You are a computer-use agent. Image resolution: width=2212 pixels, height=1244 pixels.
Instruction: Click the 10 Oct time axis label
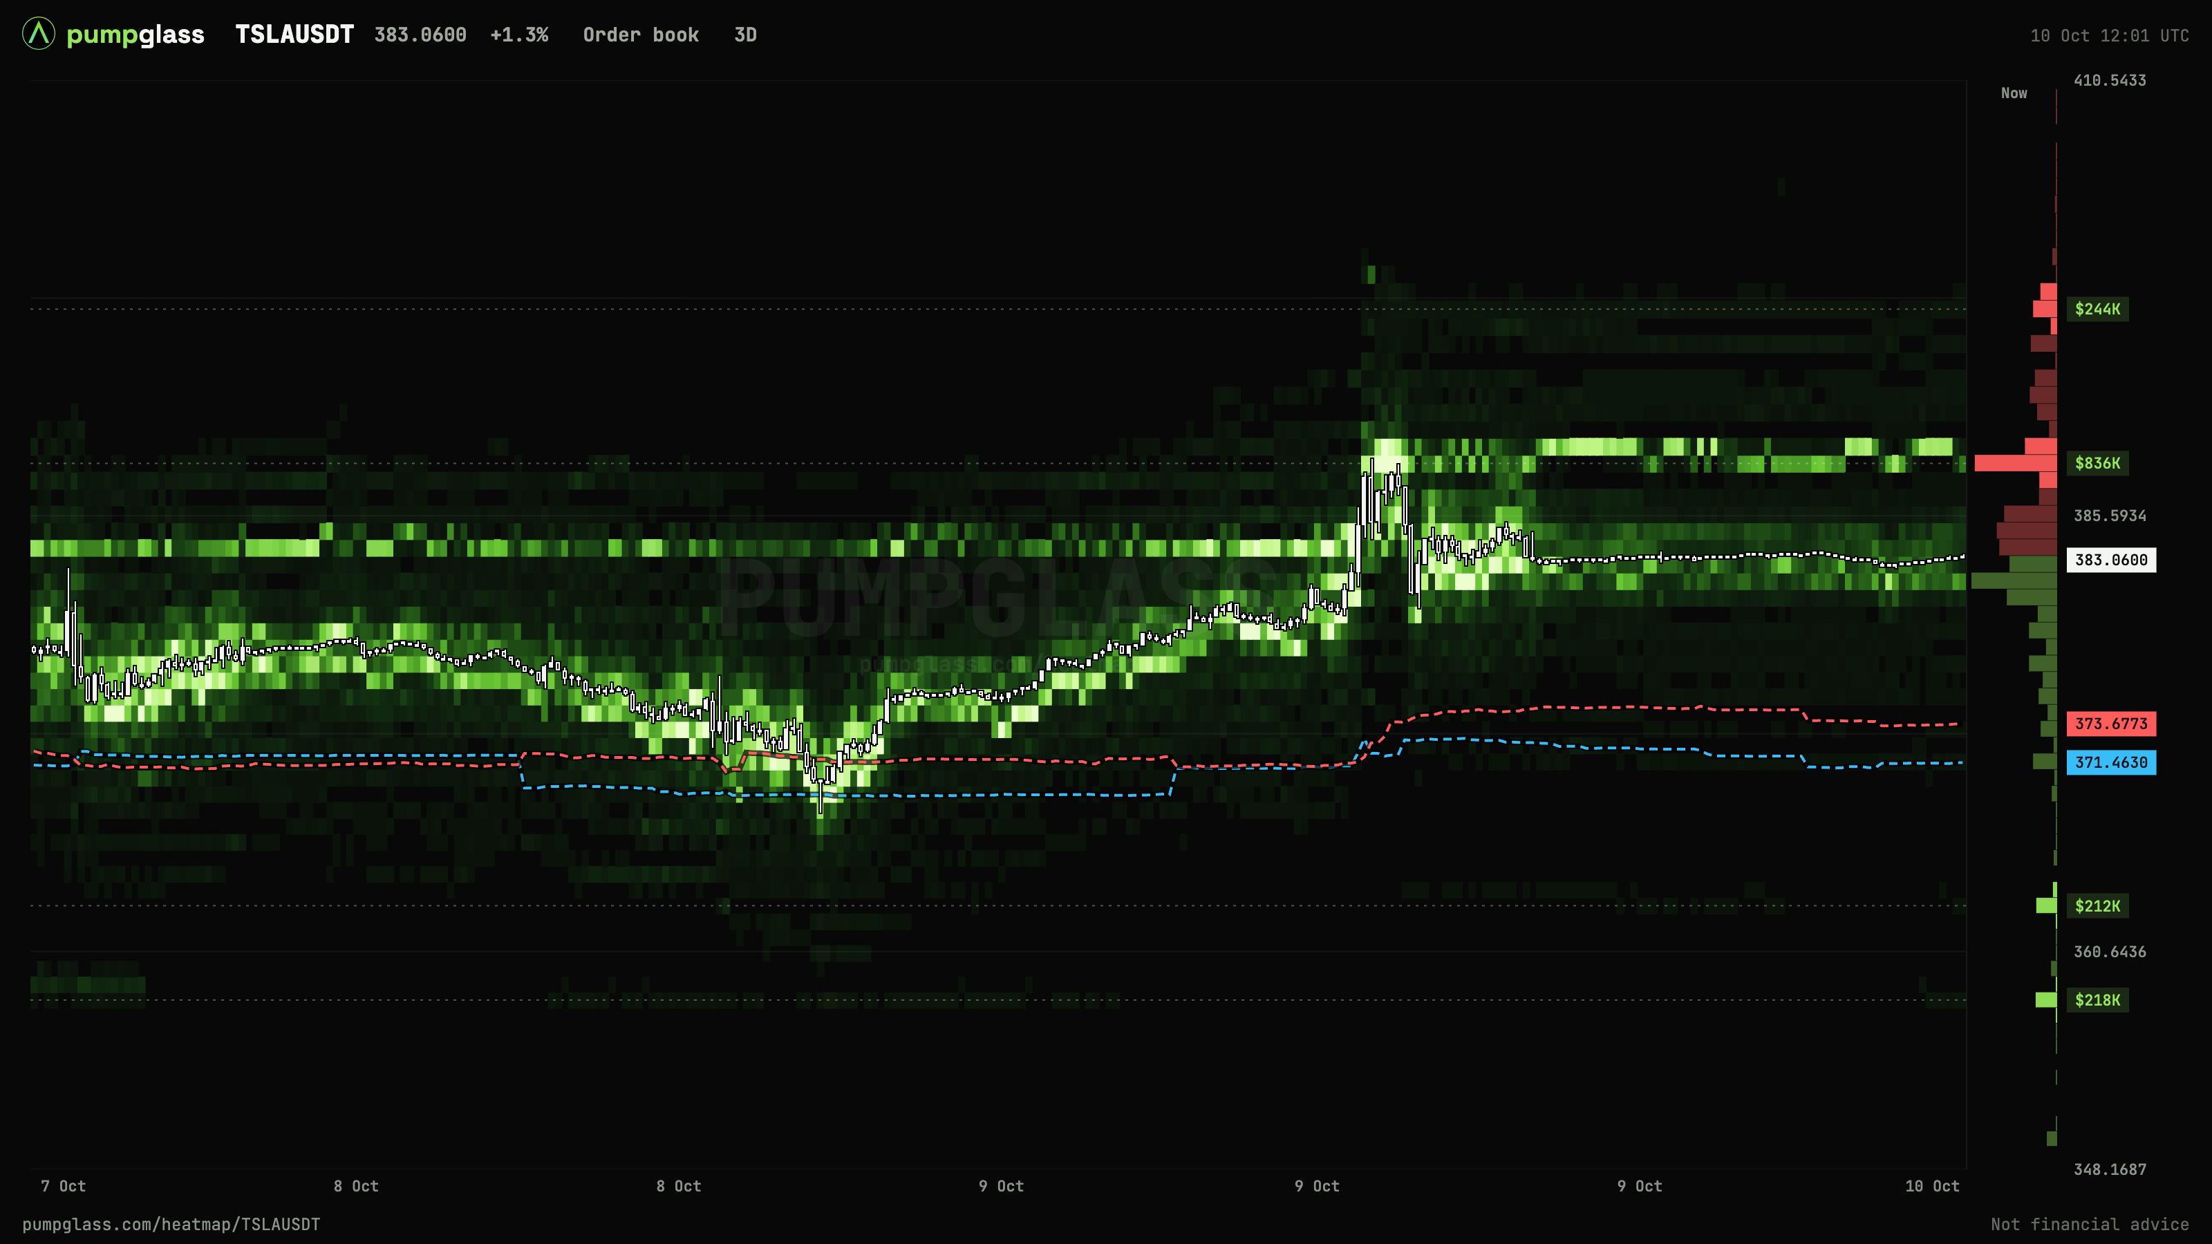(x=1932, y=1187)
